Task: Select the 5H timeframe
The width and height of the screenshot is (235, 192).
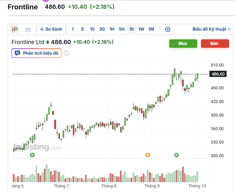Action: coord(122,29)
